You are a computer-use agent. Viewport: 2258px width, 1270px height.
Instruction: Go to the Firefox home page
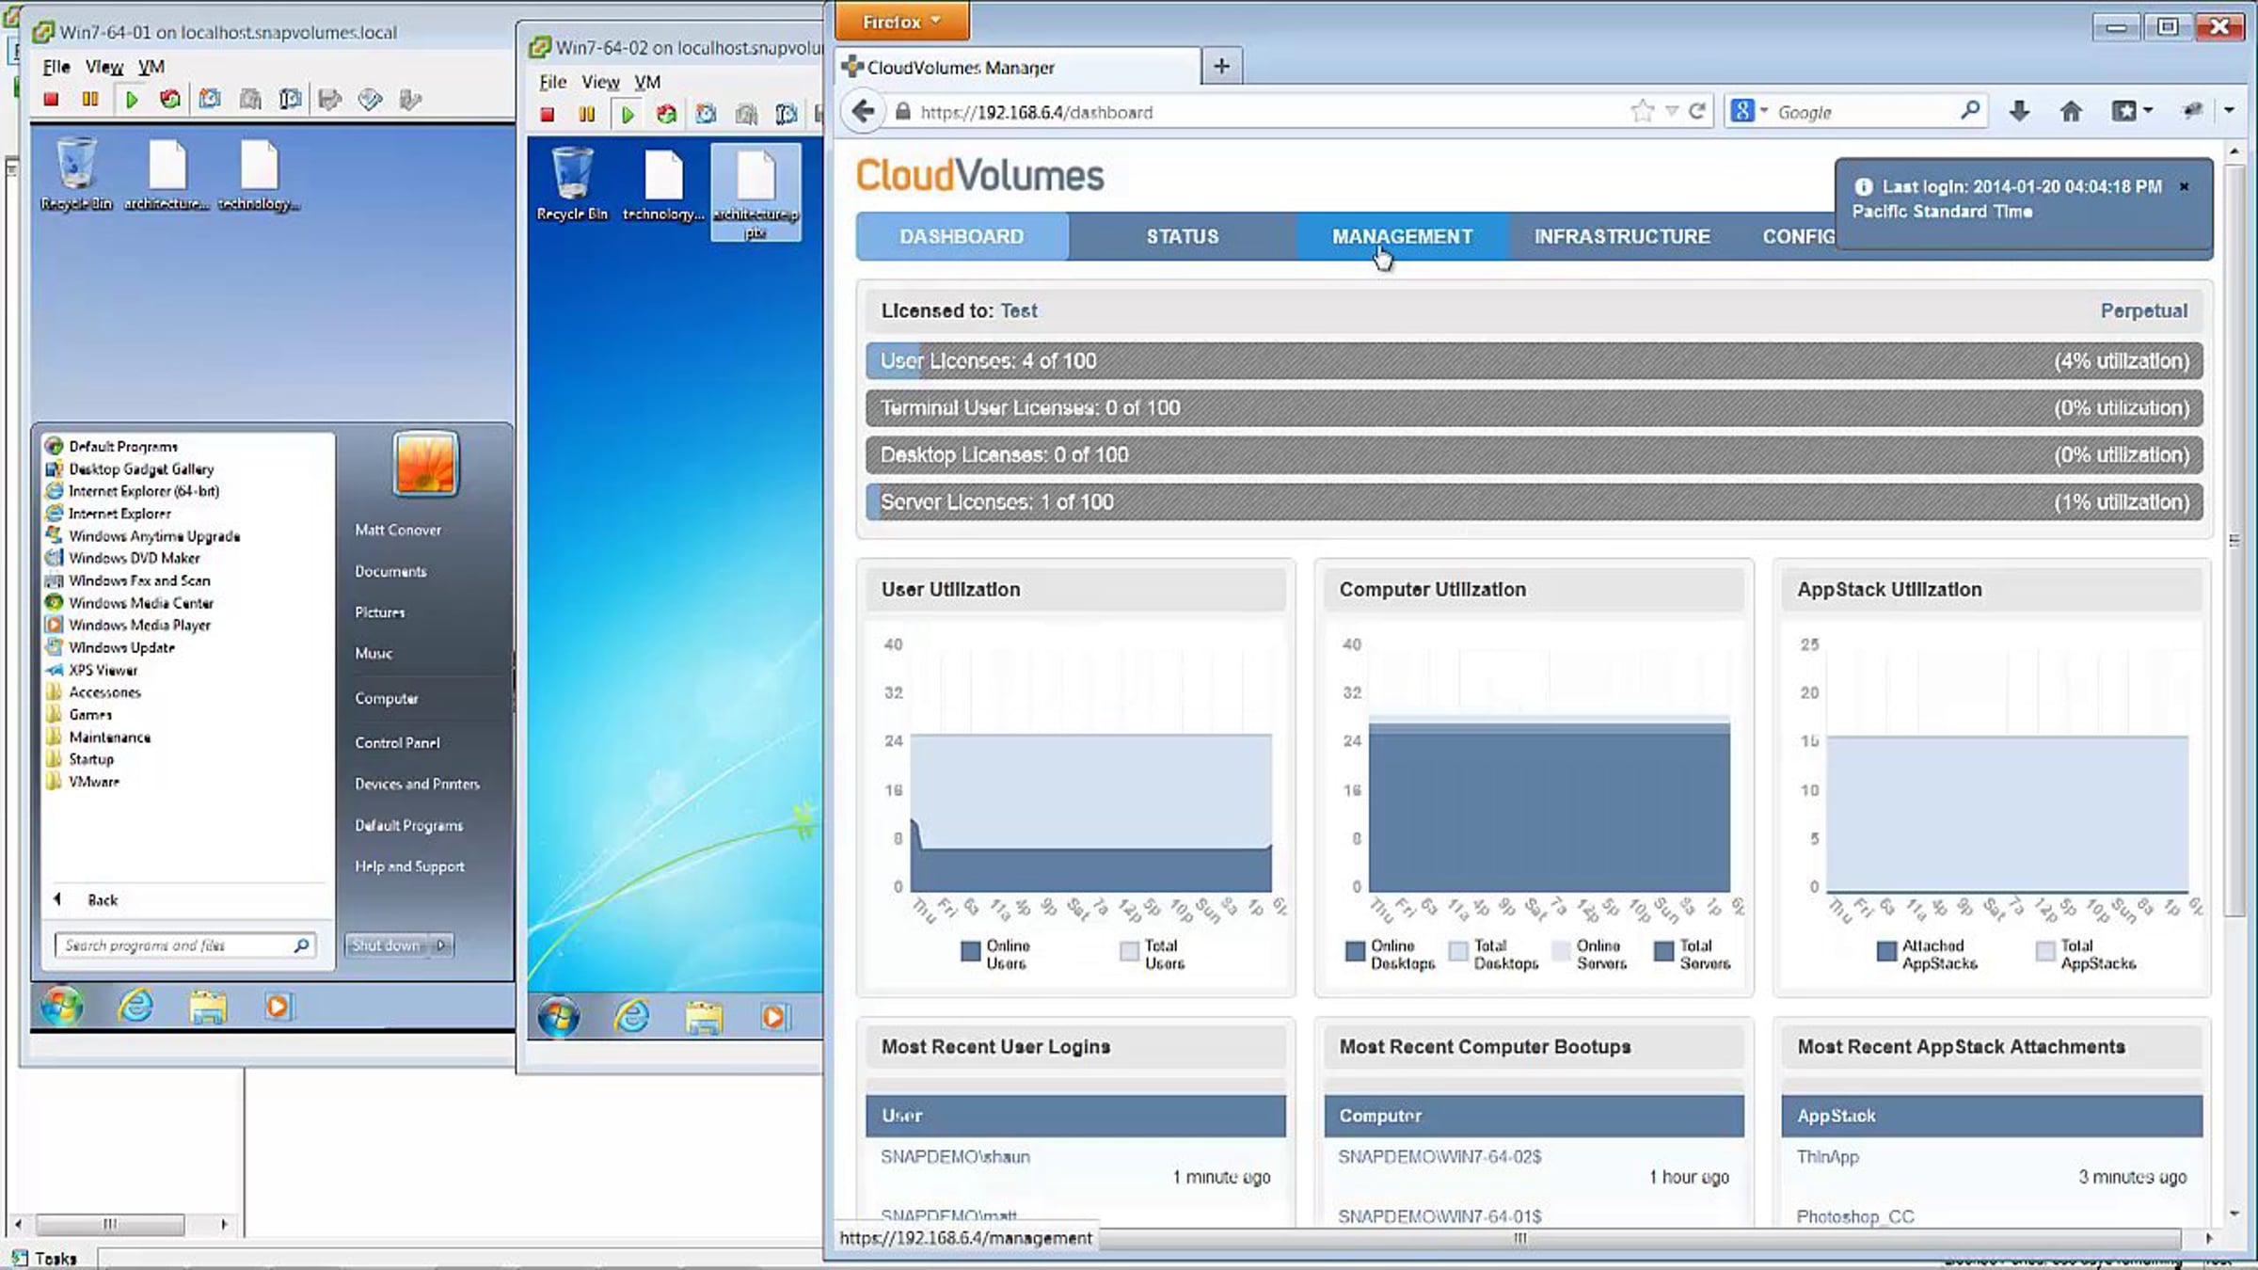point(2071,112)
